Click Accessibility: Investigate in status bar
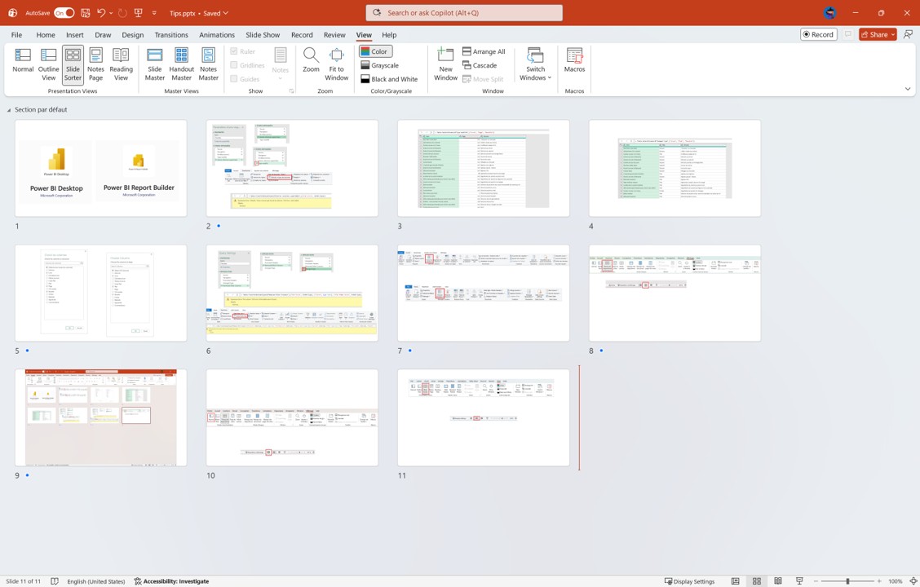The width and height of the screenshot is (920, 587). [172, 581]
